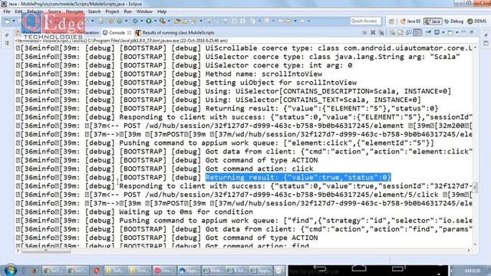Click the Terminate console icon

pos(364,32)
